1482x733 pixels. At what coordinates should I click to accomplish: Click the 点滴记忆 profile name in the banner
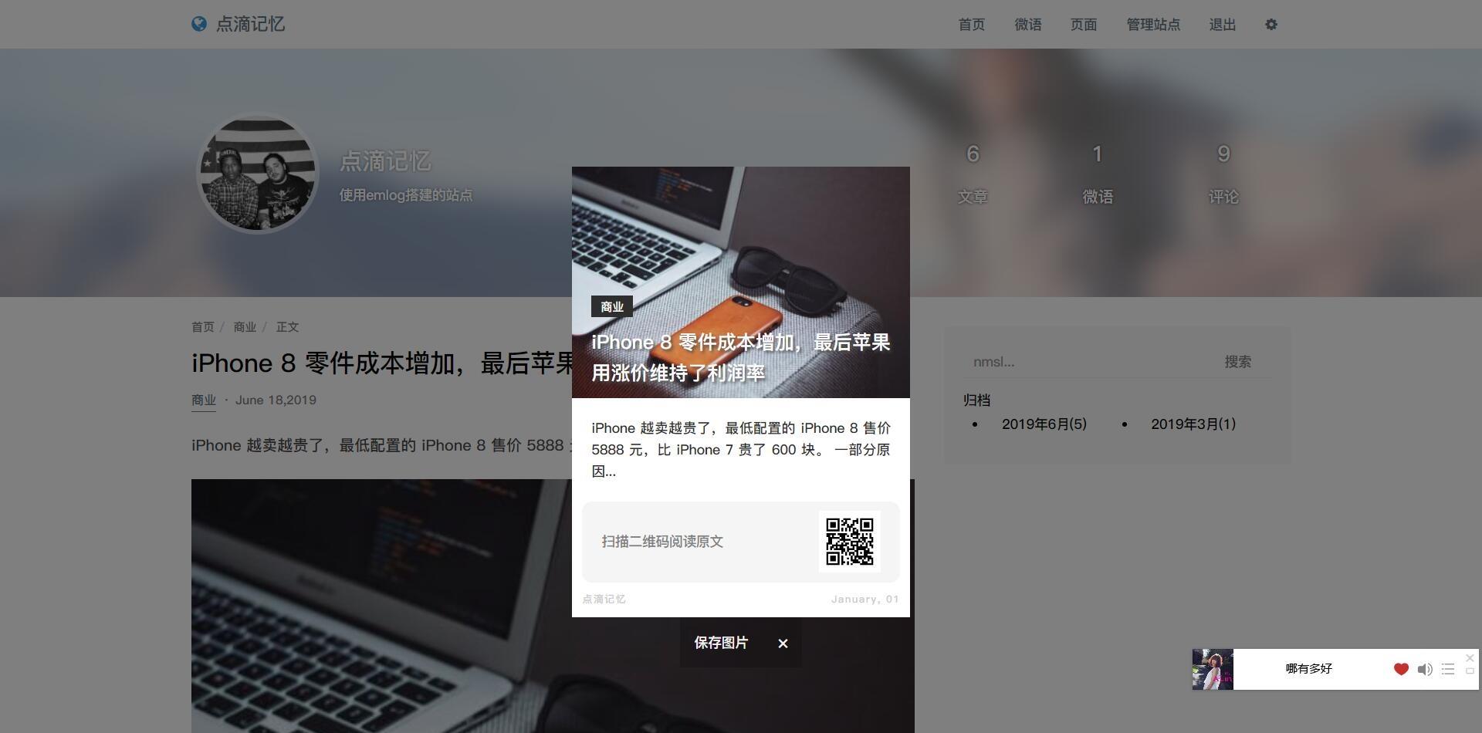pyautogui.click(x=385, y=161)
